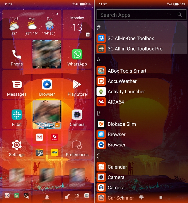Open the first Browser with planet icon
The width and height of the screenshot is (188, 203).
click(x=141, y=134)
